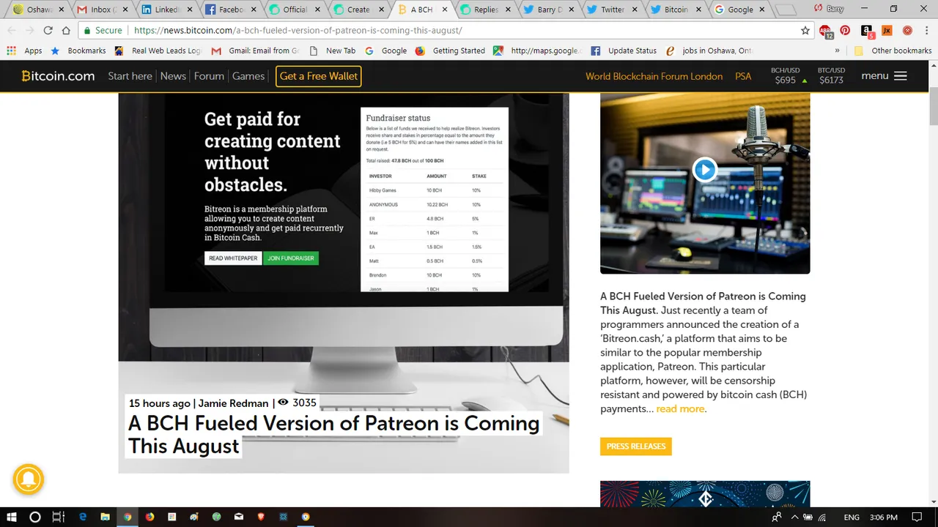Screen dimensions: 938x527
Task: Play the studio microphone video
Action: point(704,170)
